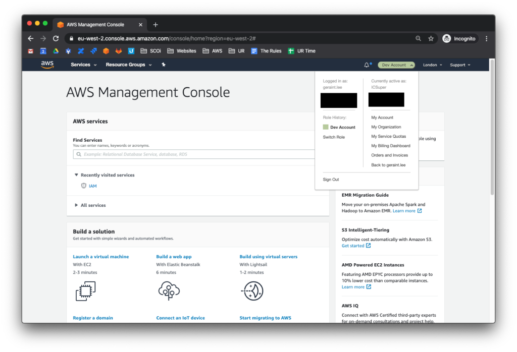Click the AWS logo in the navigation bar

point(47,65)
